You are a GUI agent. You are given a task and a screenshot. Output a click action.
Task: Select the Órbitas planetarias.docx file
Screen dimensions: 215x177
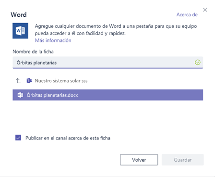pyautogui.click(x=107, y=95)
